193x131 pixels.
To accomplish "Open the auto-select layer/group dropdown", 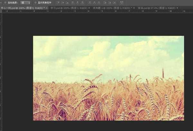I will (25, 3).
